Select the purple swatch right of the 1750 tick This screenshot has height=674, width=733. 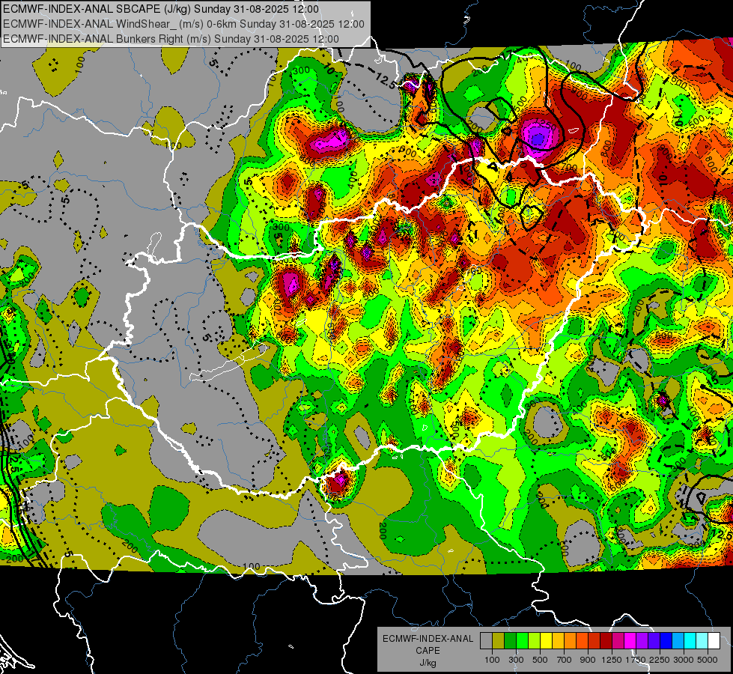pyautogui.click(x=642, y=640)
